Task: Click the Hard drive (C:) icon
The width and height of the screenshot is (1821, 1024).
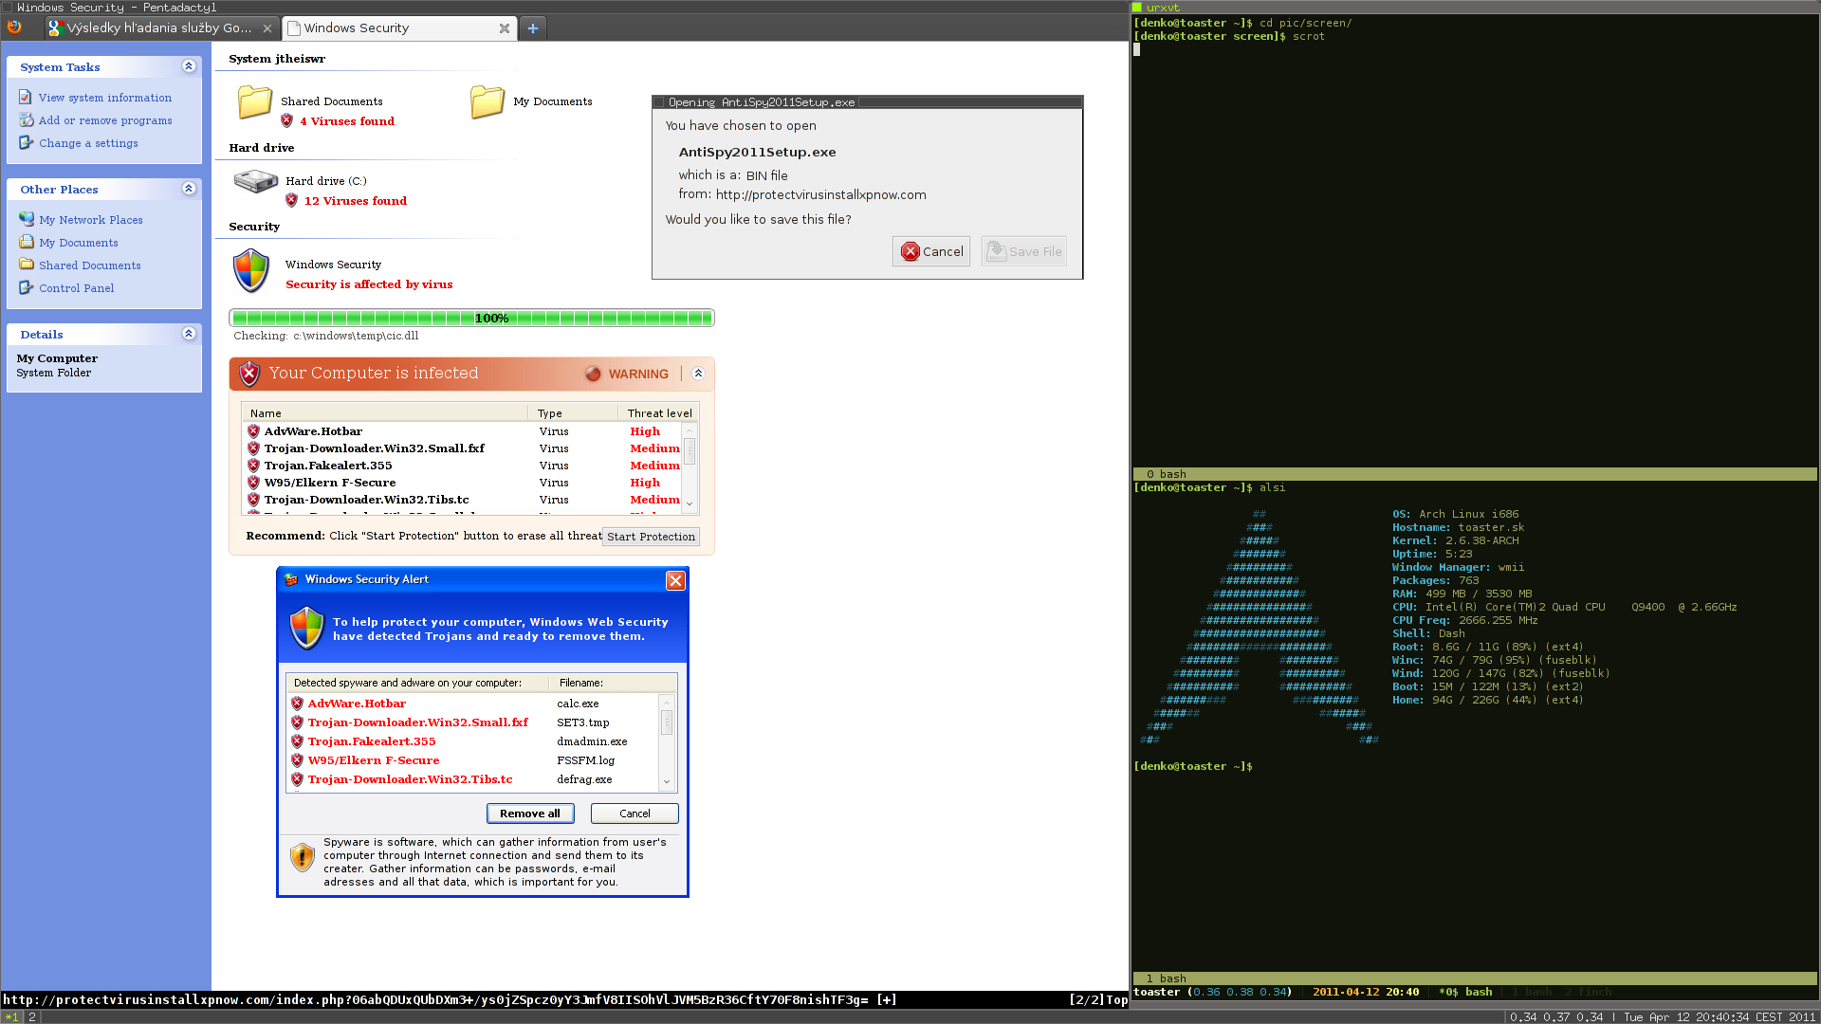Action: click(255, 181)
